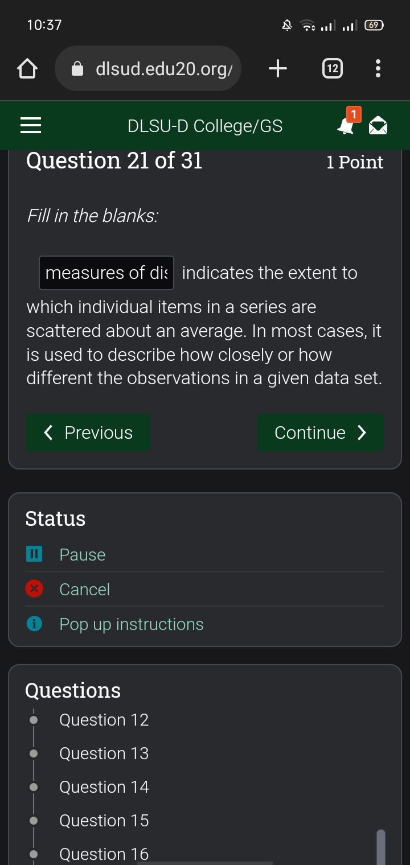Select the Question 16 status dot
Viewport: 410px width, 865px height.
(34, 853)
